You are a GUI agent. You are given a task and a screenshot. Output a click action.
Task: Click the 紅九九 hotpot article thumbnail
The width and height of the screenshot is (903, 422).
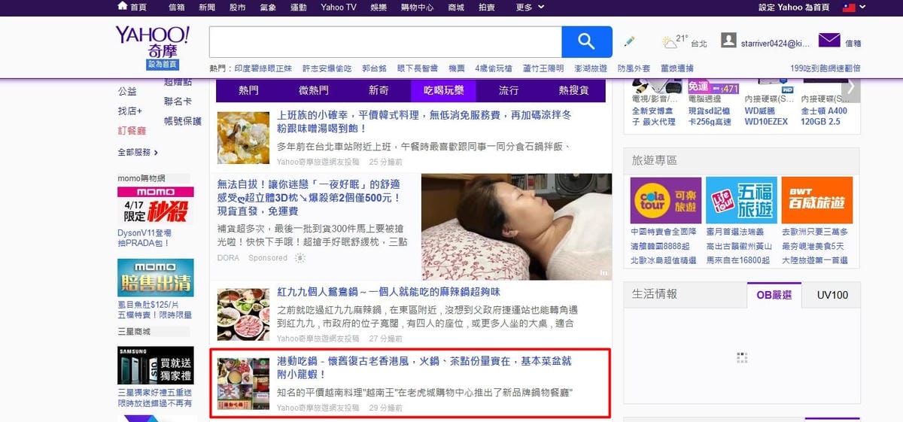pyautogui.click(x=243, y=314)
